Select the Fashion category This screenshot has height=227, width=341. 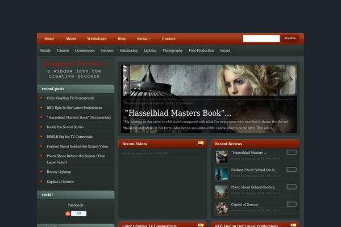(x=107, y=51)
